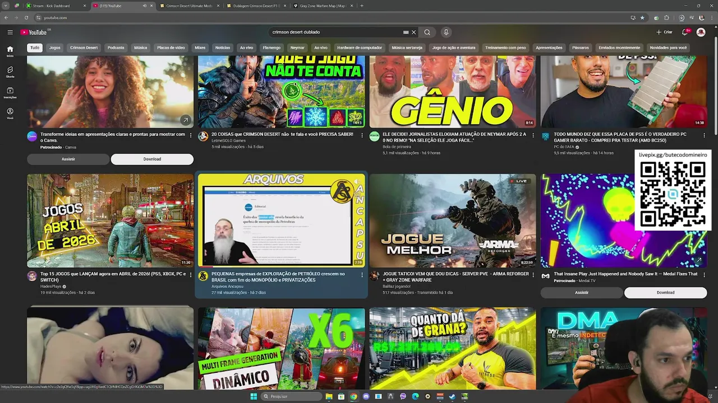The height and width of the screenshot is (403, 718).
Task: Open File Explorer from the taskbar
Action: pyautogui.click(x=329, y=396)
